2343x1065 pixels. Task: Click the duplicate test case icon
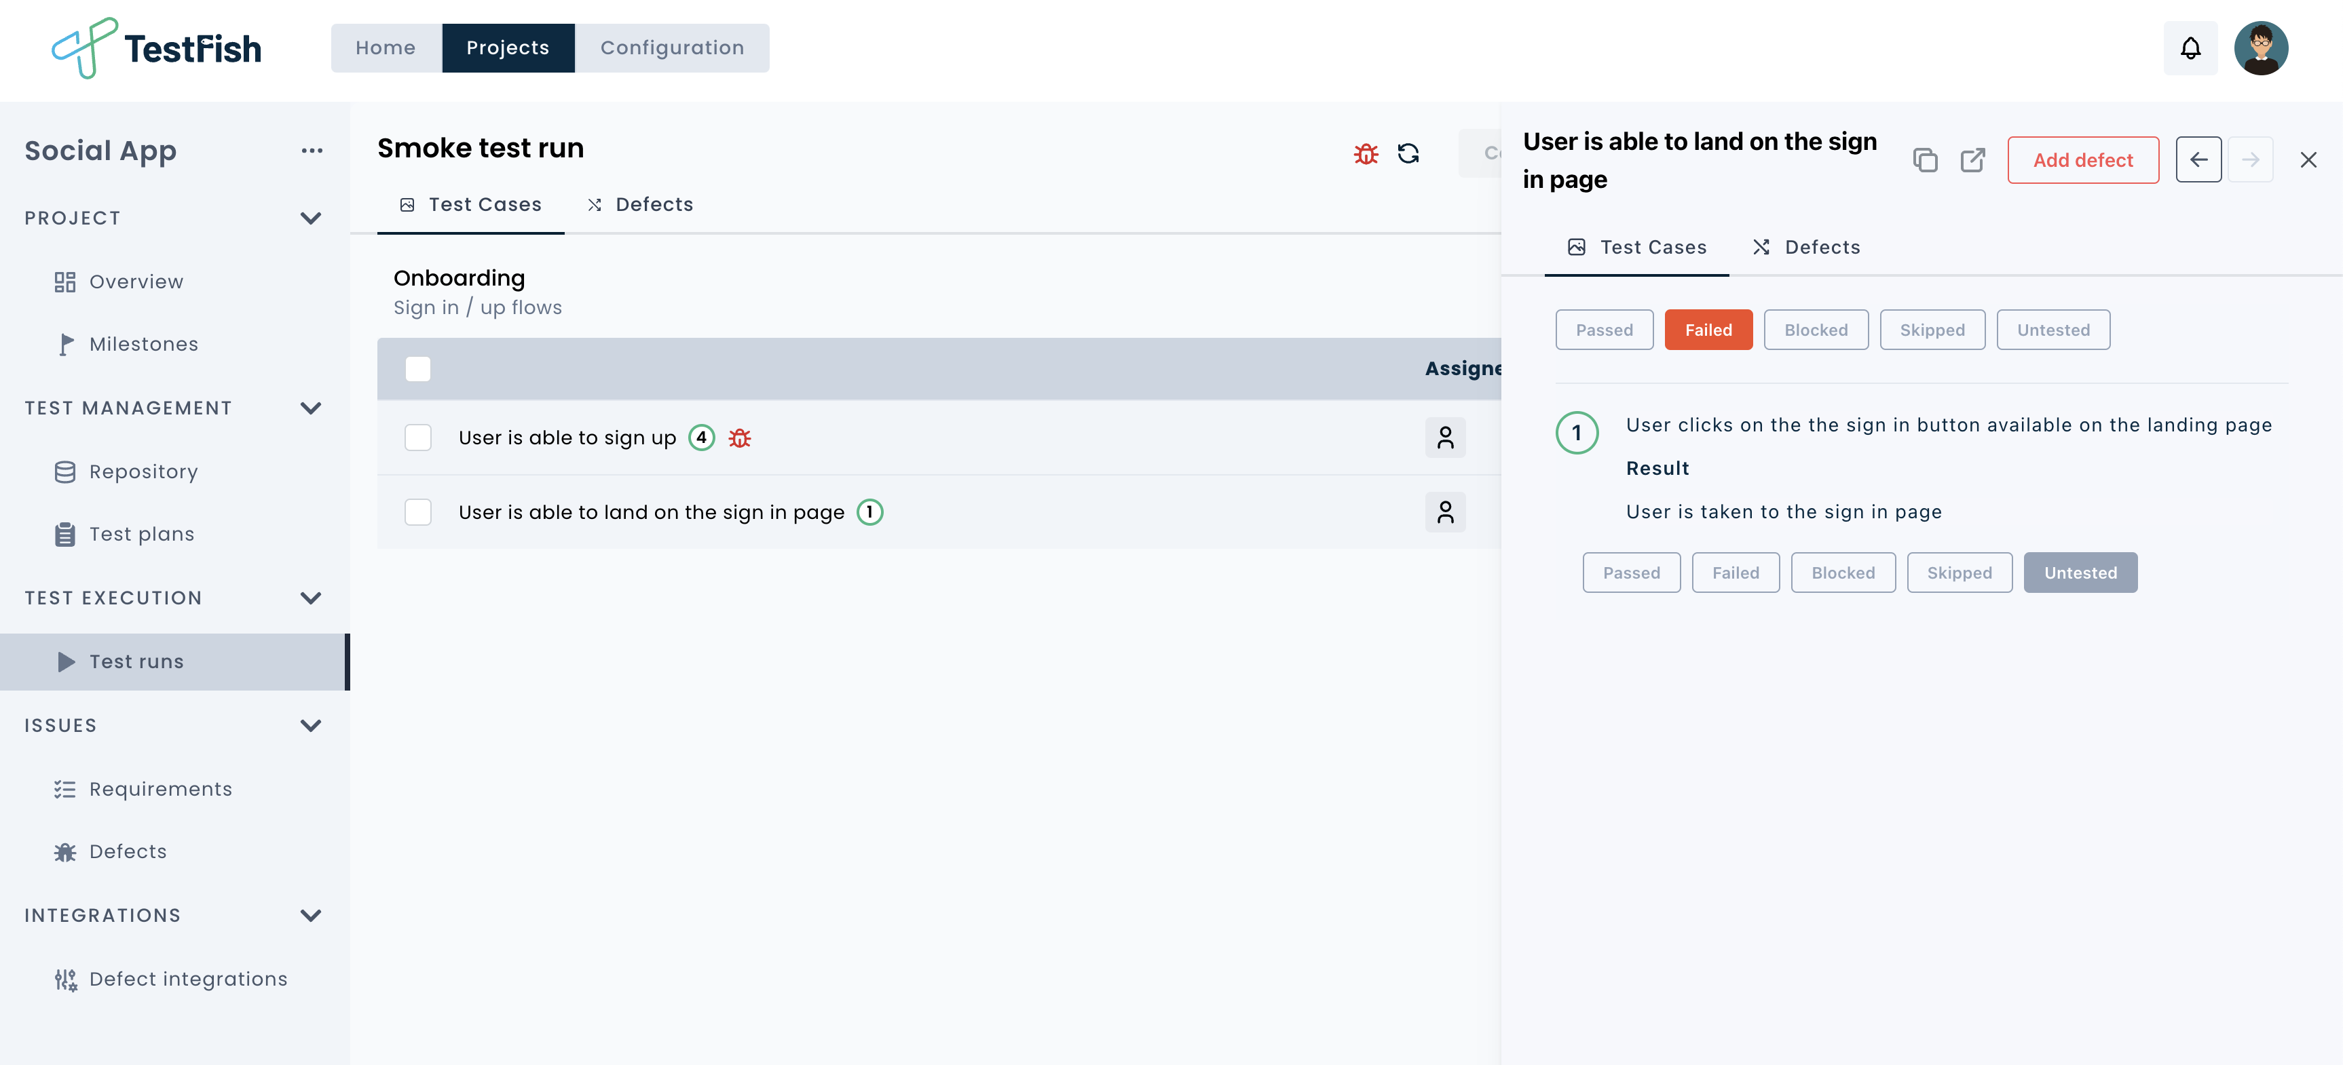(1926, 160)
